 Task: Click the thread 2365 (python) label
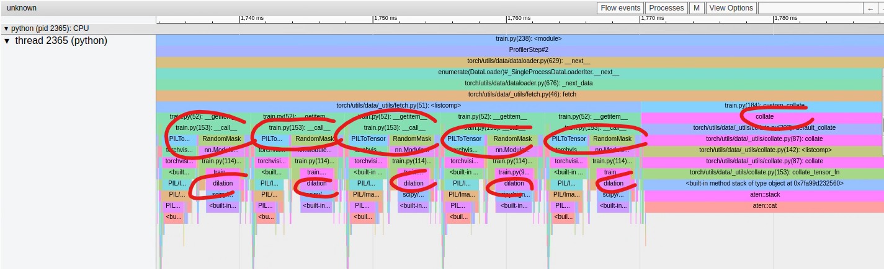click(x=61, y=41)
